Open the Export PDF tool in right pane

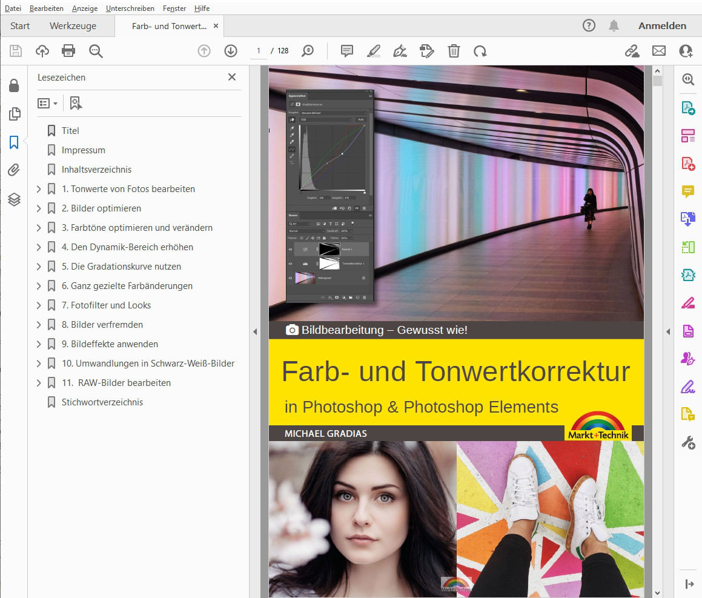tap(688, 108)
